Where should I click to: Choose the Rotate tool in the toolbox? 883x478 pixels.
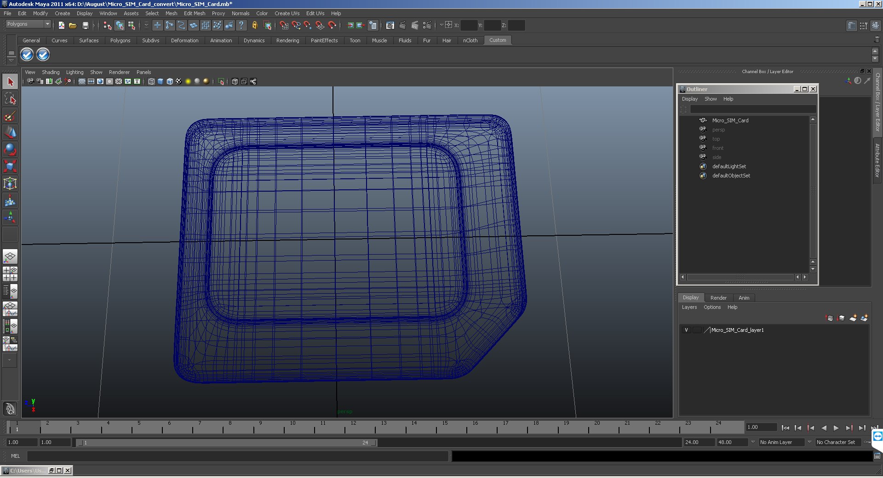pos(10,149)
